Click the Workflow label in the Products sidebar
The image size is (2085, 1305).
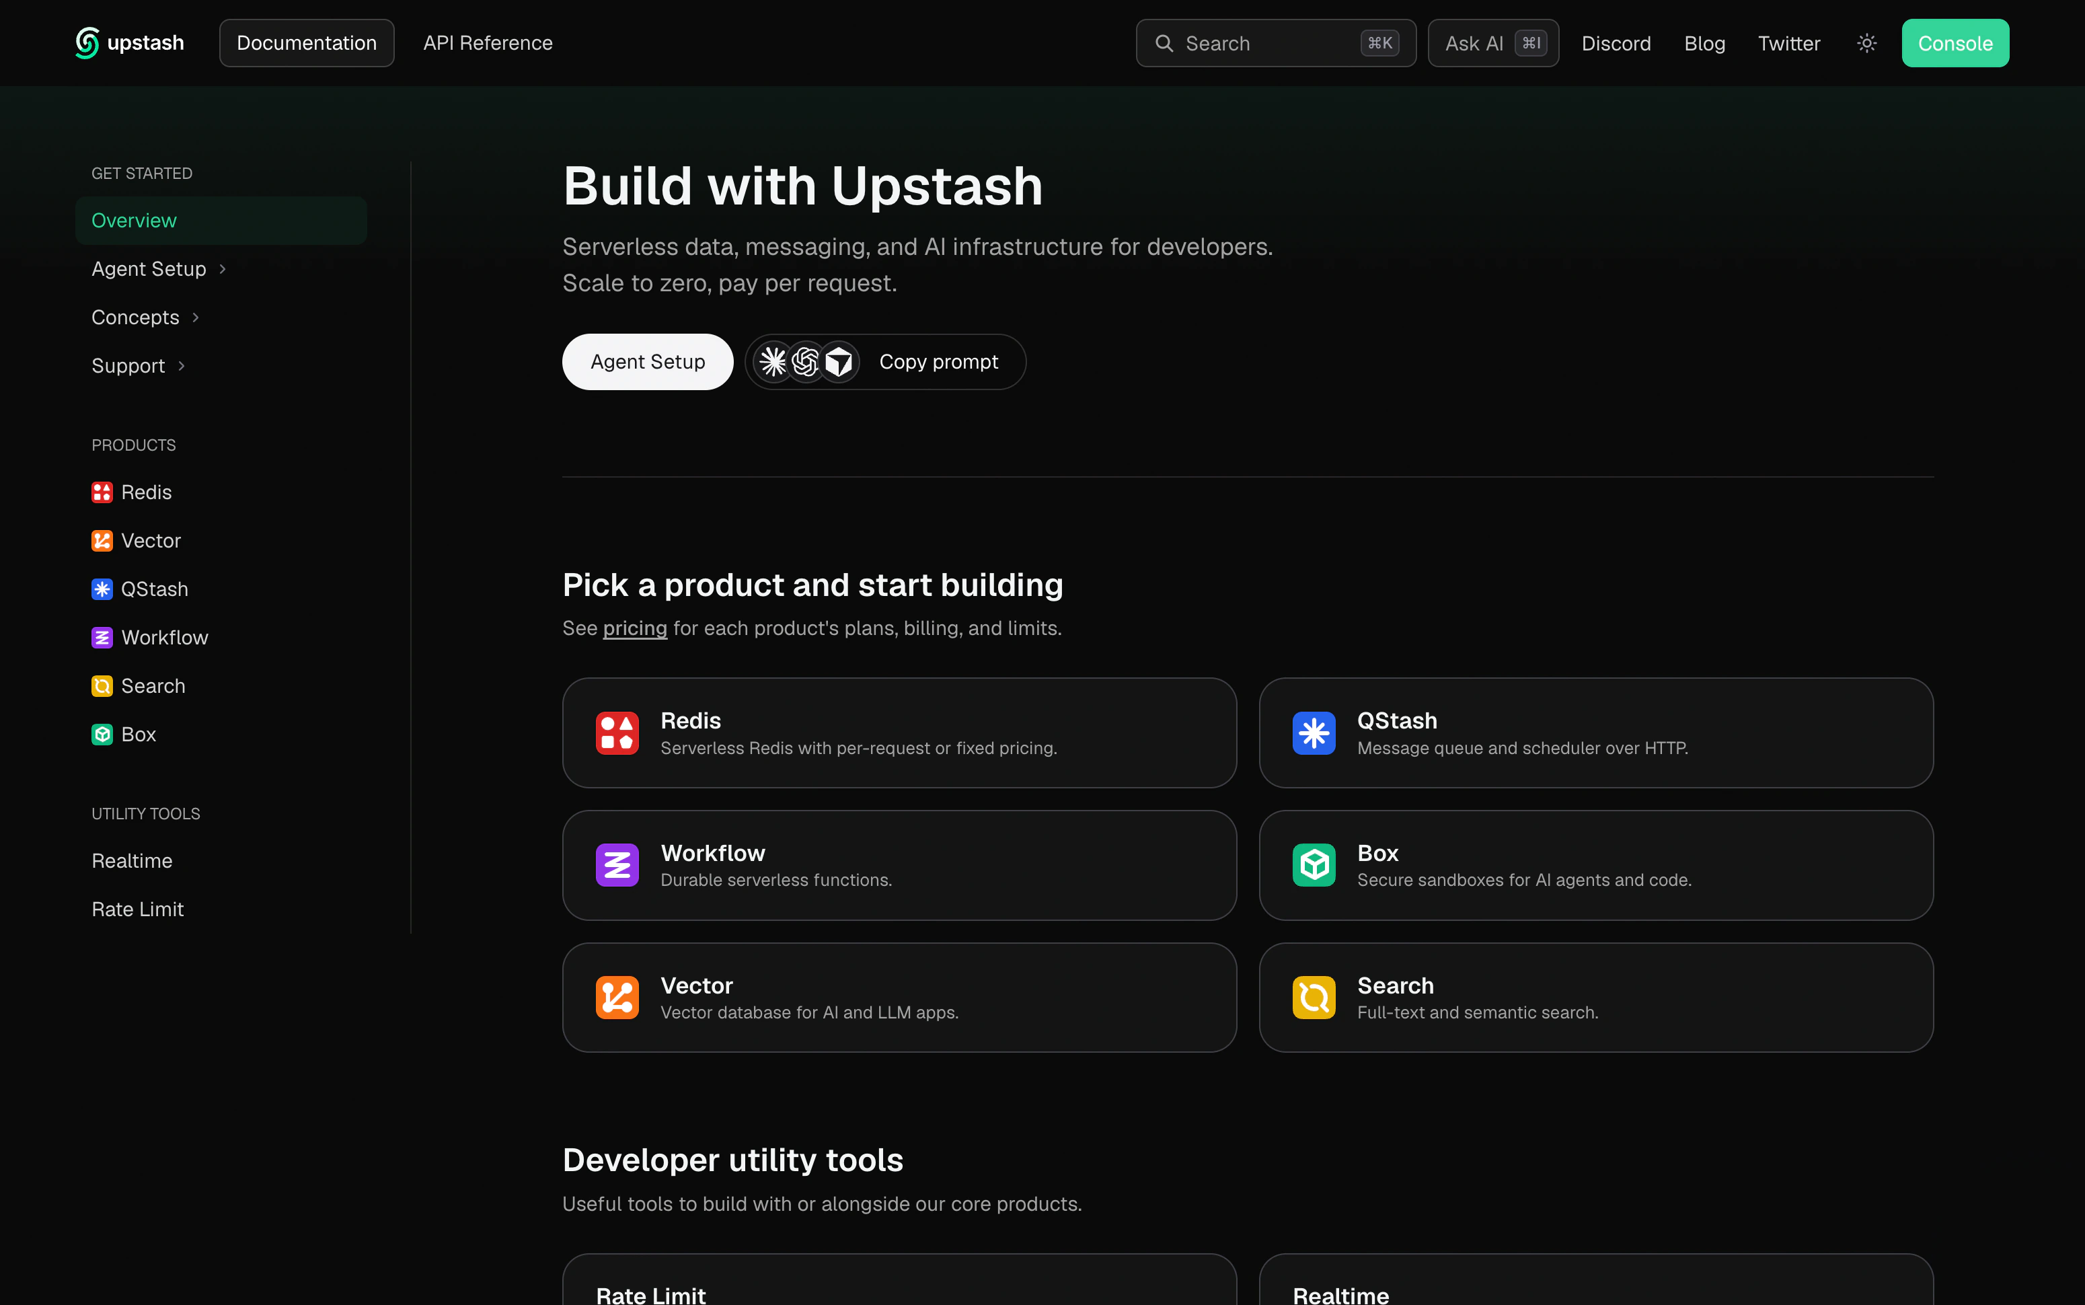[x=165, y=637]
